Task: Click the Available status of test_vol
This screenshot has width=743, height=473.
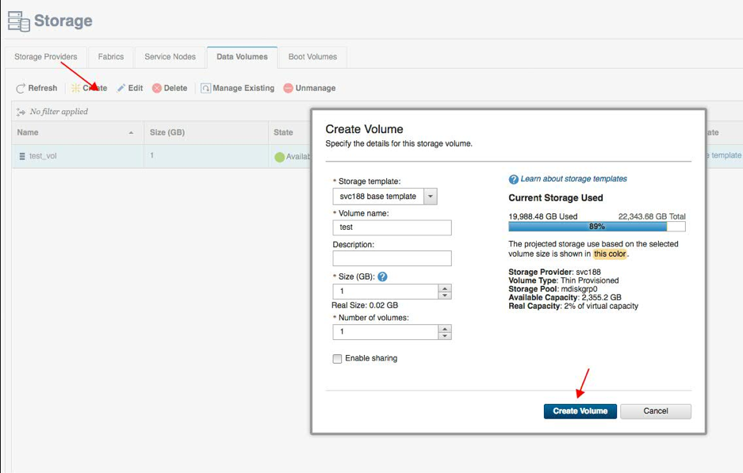Action: (298, 157)
